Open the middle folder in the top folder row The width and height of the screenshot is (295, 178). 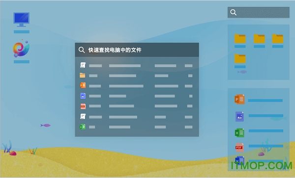pyautogui.click(x=259, y=39)
